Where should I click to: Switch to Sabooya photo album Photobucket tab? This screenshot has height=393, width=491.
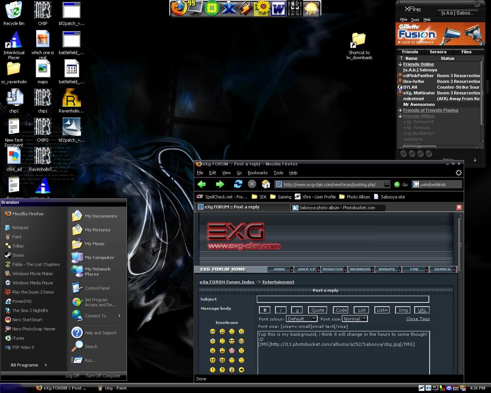click(x=337, y=208)
